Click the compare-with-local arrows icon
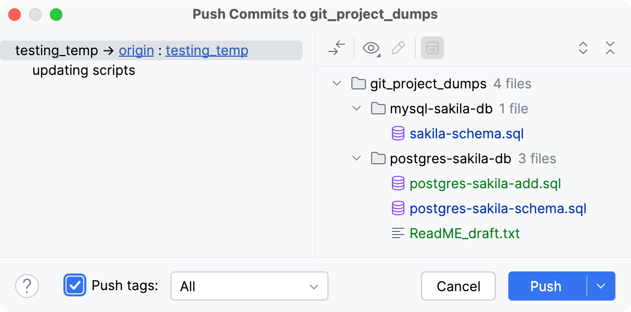Screen dimensions: 631x312 click(x=337, y=48)
